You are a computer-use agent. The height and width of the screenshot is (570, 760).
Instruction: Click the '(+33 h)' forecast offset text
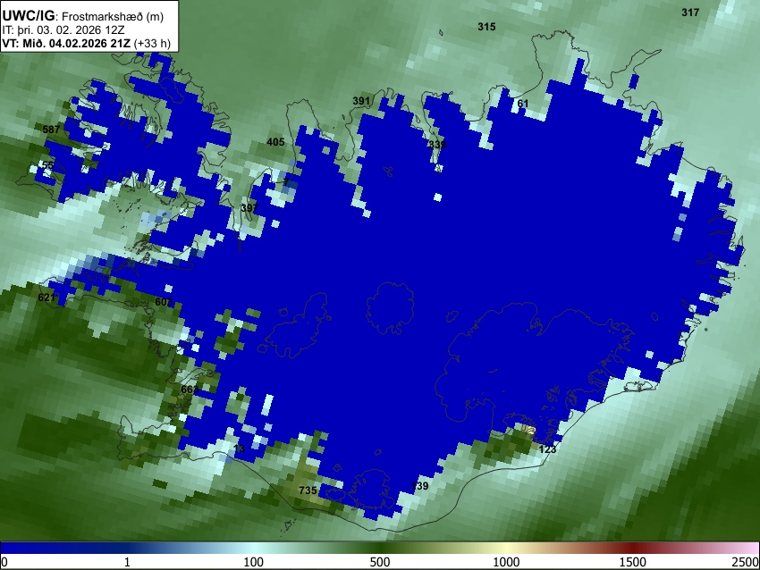pyautogui.click(x=152, y=43)
